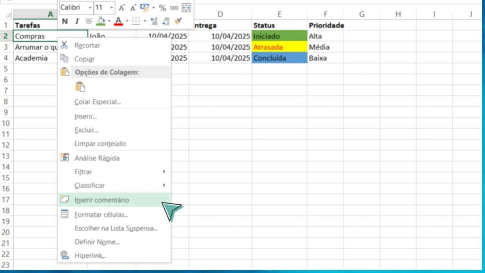
Task: Select the green Iniciado cell
Action: coord(279,36)
